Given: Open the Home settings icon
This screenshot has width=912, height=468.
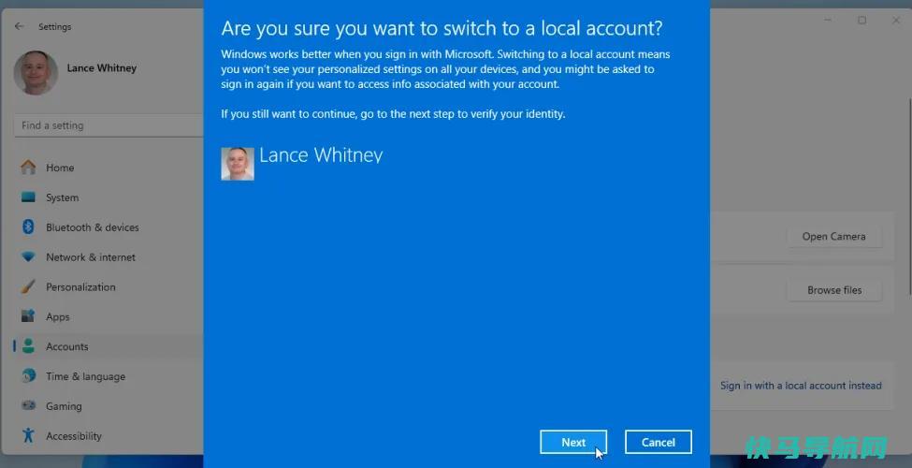Looking at the screenshot, I should (x=28, y=168).
